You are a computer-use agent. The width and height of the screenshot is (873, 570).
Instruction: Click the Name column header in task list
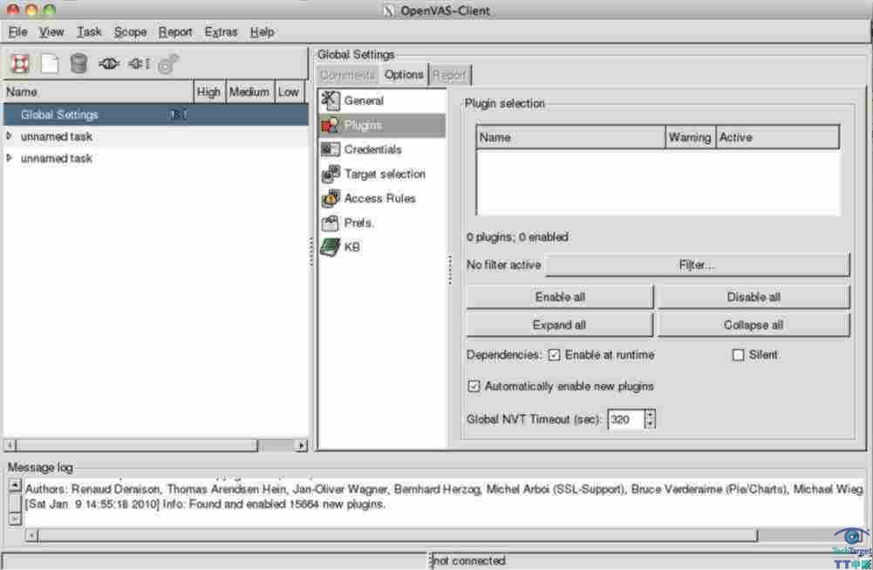pyautogui.click(x=98, y=92)
